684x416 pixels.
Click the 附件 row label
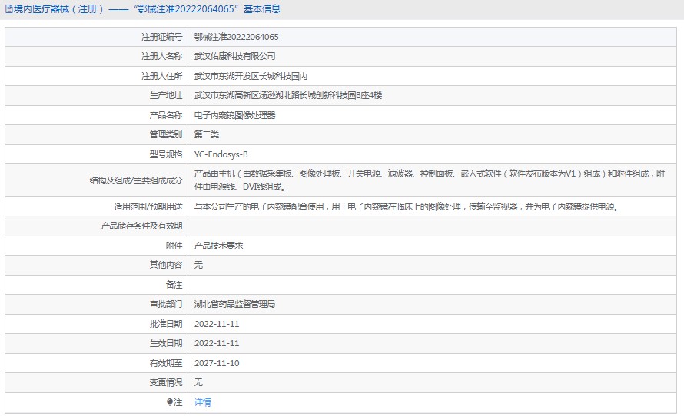tap(174, 246)
